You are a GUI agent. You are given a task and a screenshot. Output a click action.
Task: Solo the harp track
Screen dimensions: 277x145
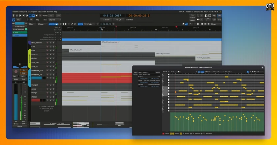(x=53, y=47)
